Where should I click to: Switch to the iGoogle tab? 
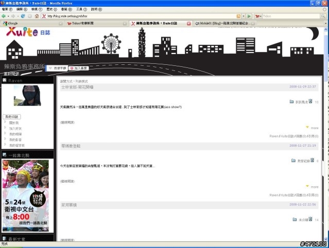[32, 24]
